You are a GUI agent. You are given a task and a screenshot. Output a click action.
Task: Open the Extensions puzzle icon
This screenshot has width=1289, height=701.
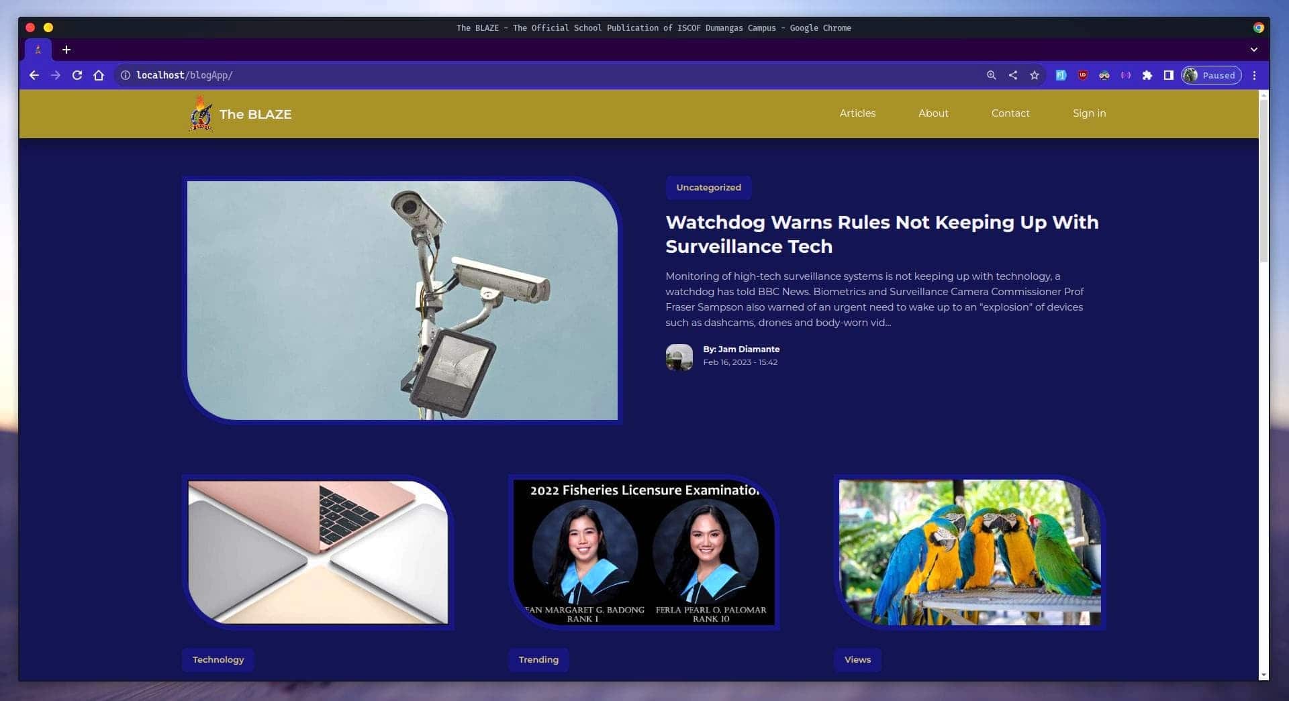pyautogui.click(x=1147, y=75)
